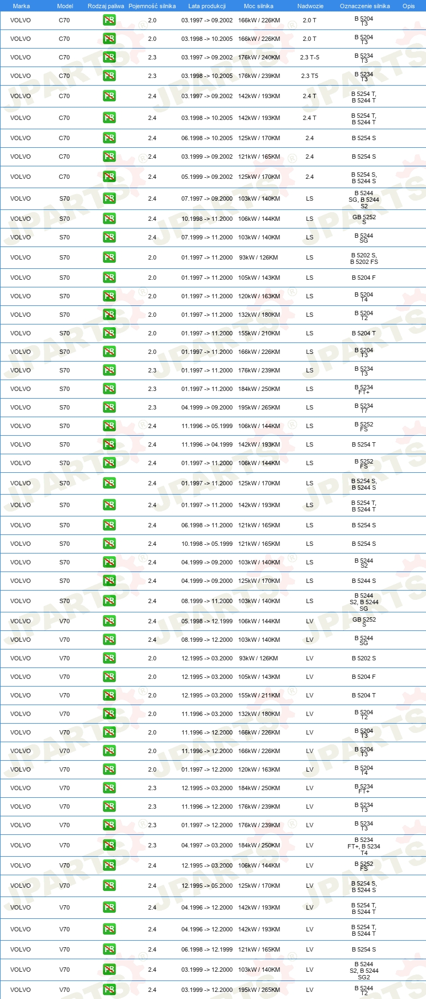Click fuel icon in S70 120kW / 163KM row
Image resolution: width=426 pixels, height=999 pixels.
coord(109,296)
